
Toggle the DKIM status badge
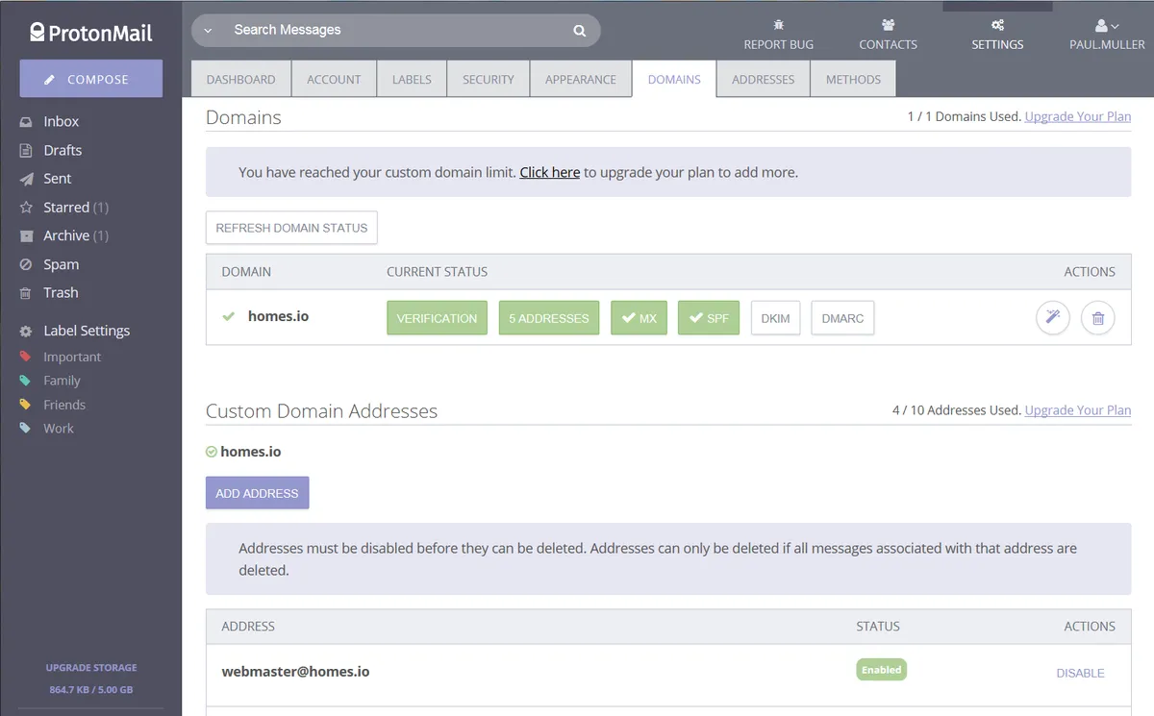point(775,318)
